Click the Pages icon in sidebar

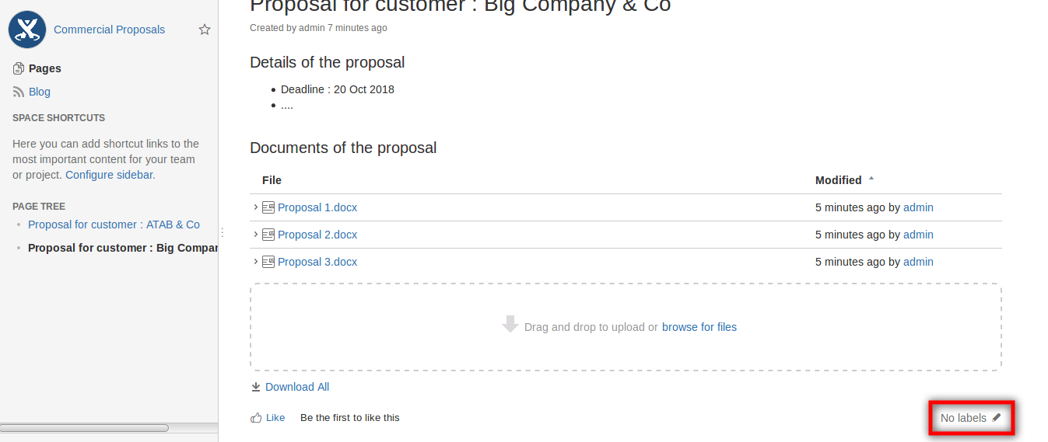(19, 68)
